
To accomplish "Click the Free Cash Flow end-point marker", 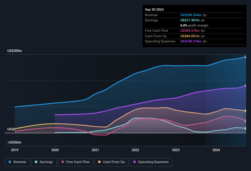I will [x=246, y=121].
